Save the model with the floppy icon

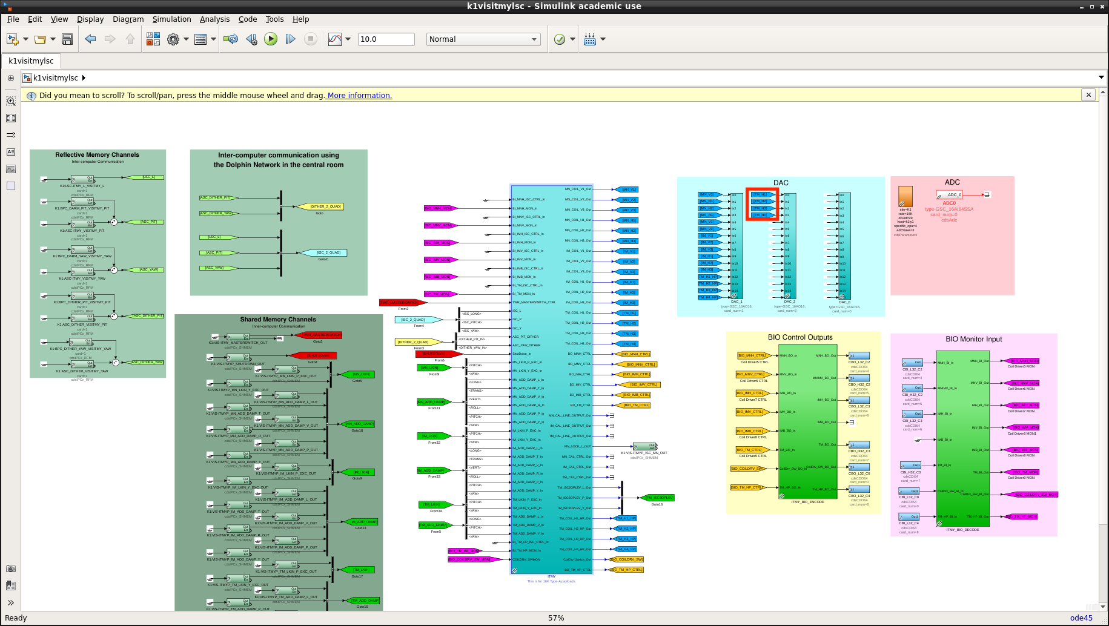tap(67, 39)
